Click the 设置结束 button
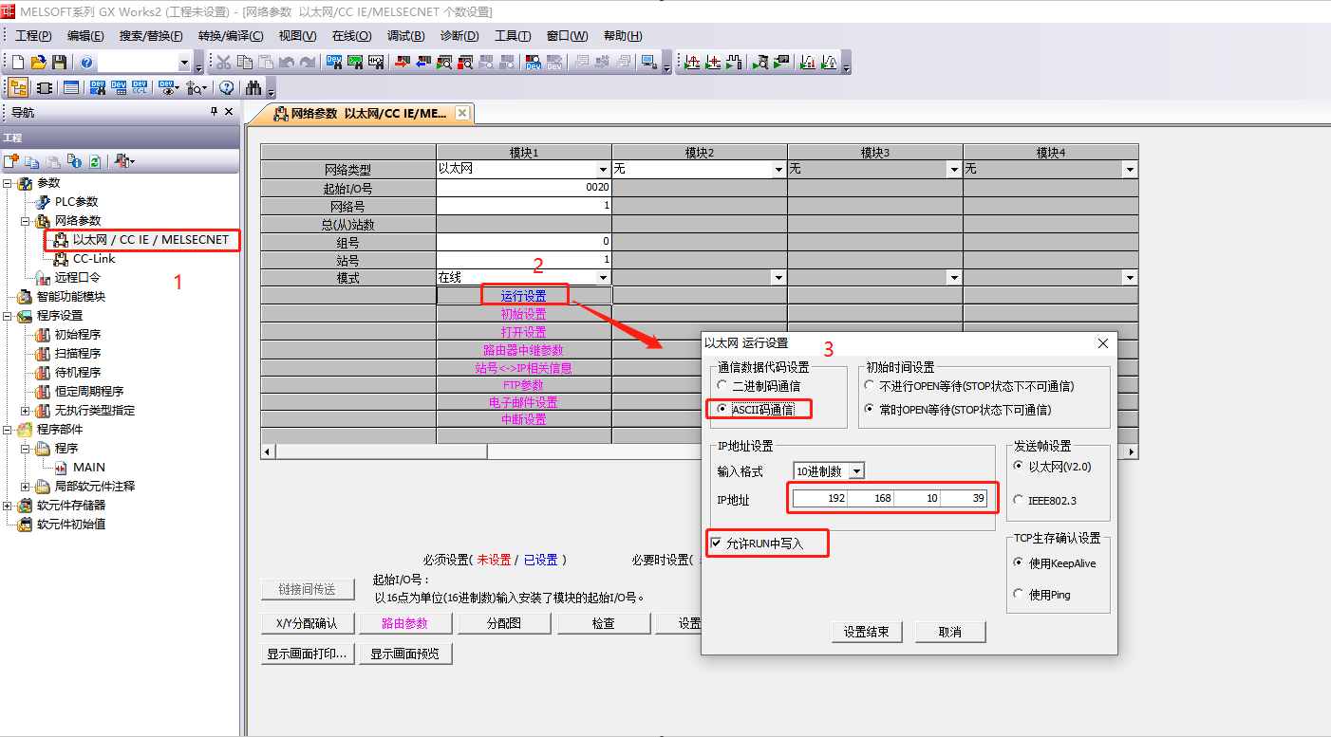1331x737 pixels. click(866, 632)
